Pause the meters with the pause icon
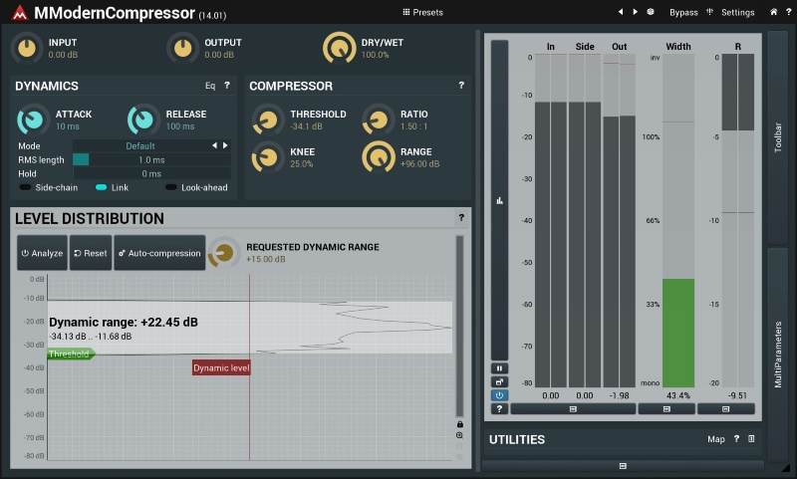 click(x=499, y=368)
